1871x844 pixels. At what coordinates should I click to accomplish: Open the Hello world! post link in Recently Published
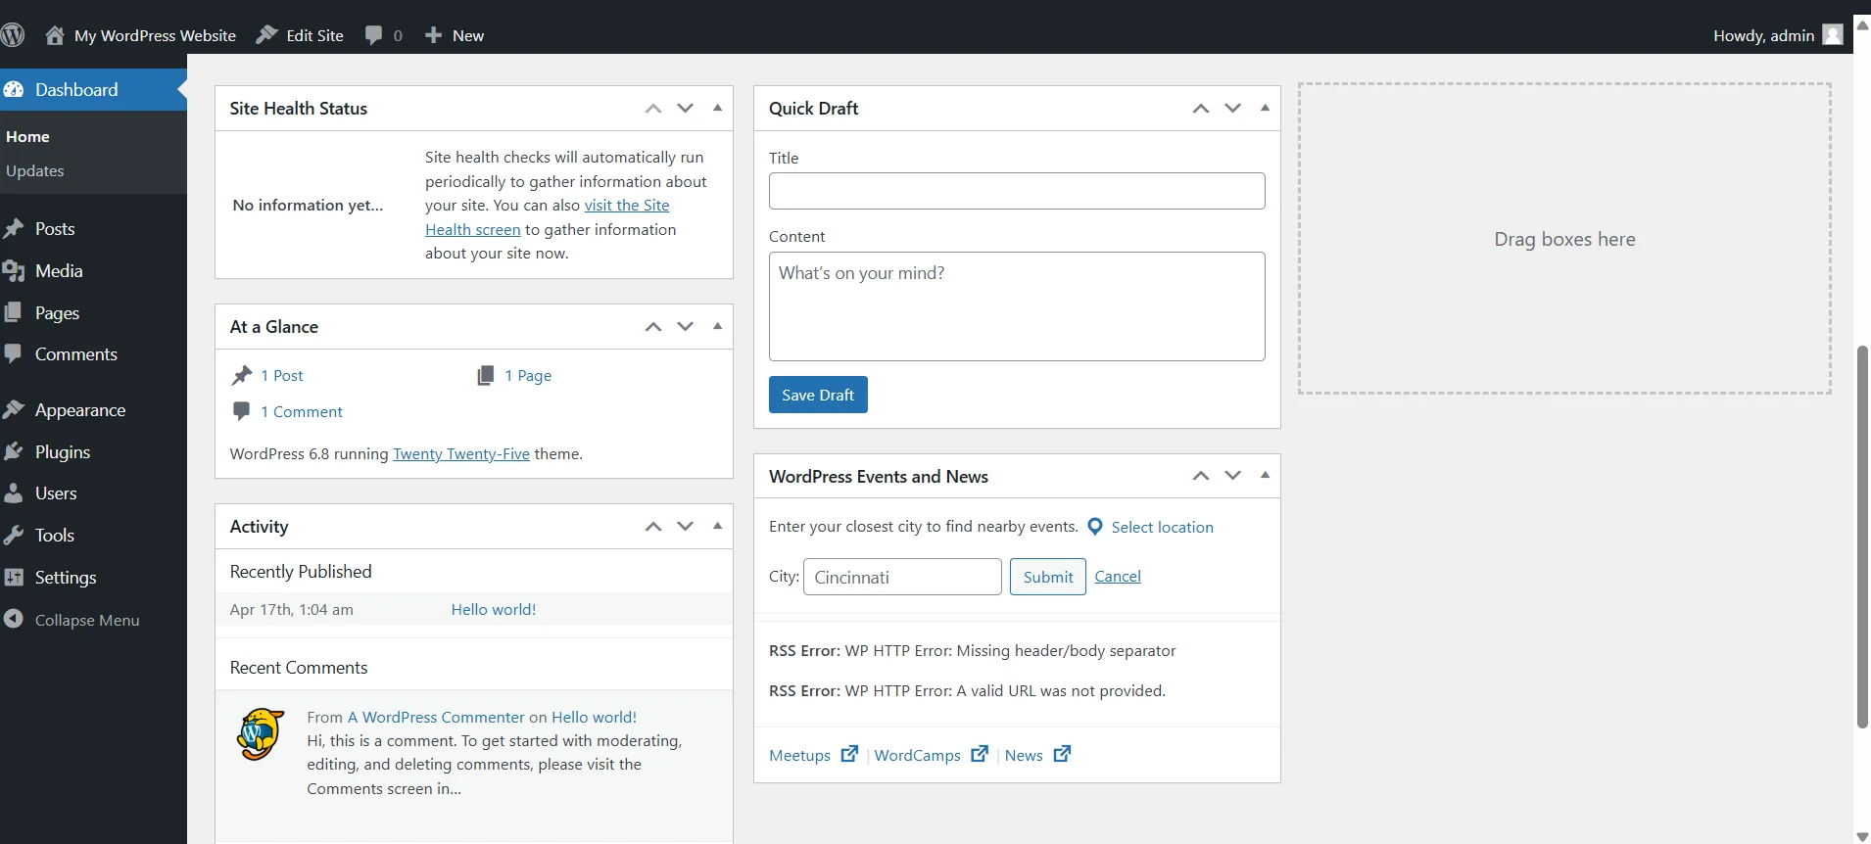tap(494, 609)
